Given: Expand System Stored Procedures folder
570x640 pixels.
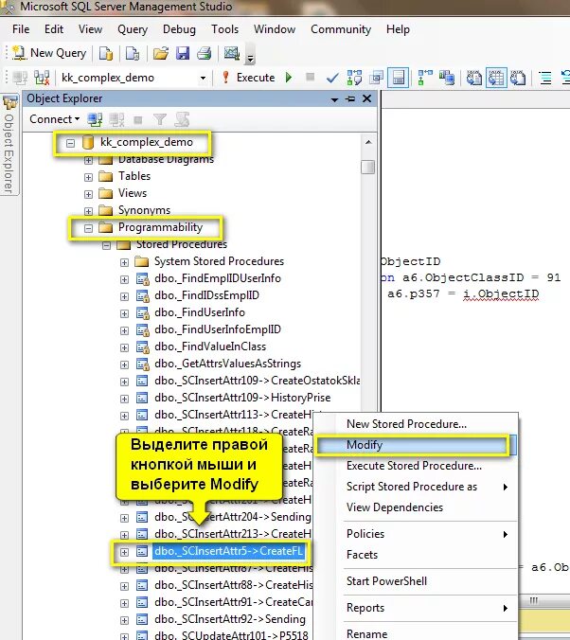Looking at the screenshot, I should click(x=124, y=262).
